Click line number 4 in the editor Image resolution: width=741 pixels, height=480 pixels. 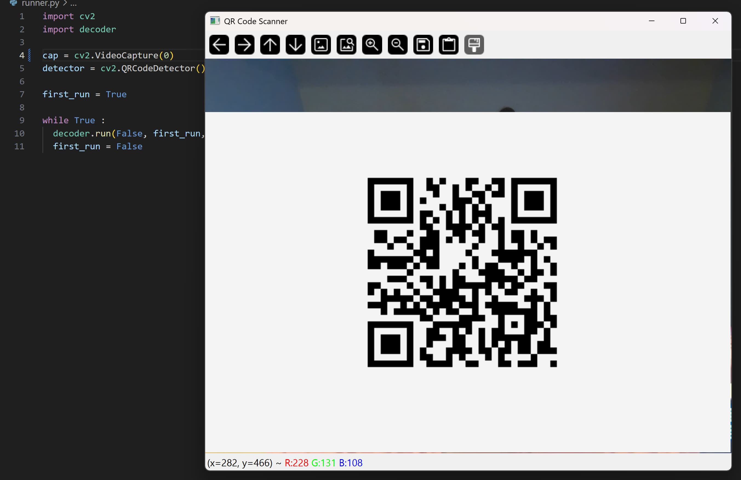pyautogui.click(x=22, y=55)
